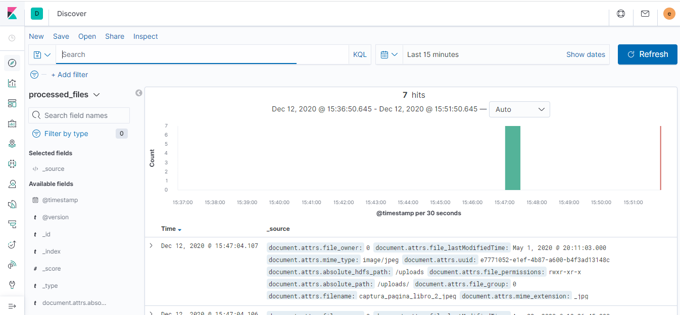The image size is (680, 315).
Task: Click Show dates link
Action: 586,54
